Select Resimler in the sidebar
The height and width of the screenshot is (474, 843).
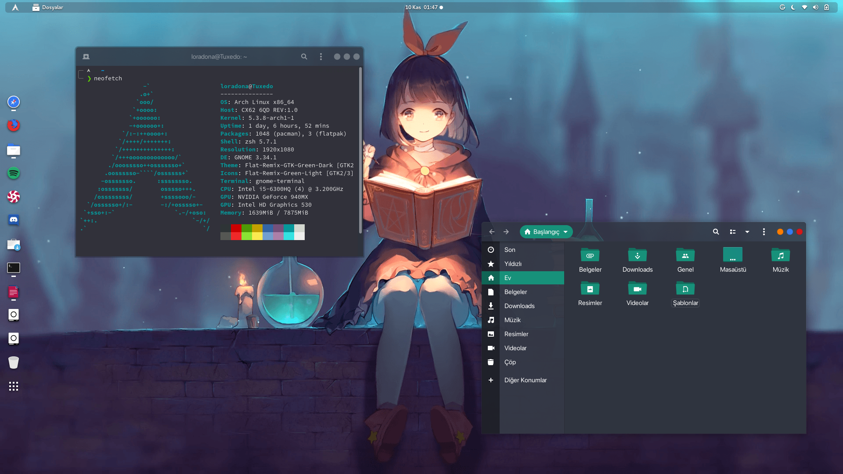[x=523, y=334]
